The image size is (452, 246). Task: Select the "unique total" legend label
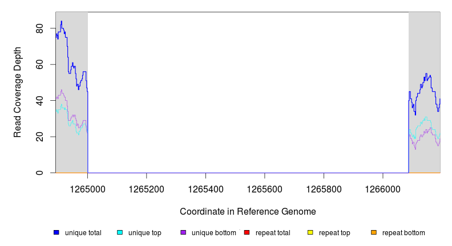(x=83, y=233)
